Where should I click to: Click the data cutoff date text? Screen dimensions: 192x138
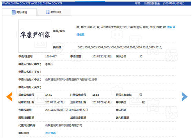(164, 3)
